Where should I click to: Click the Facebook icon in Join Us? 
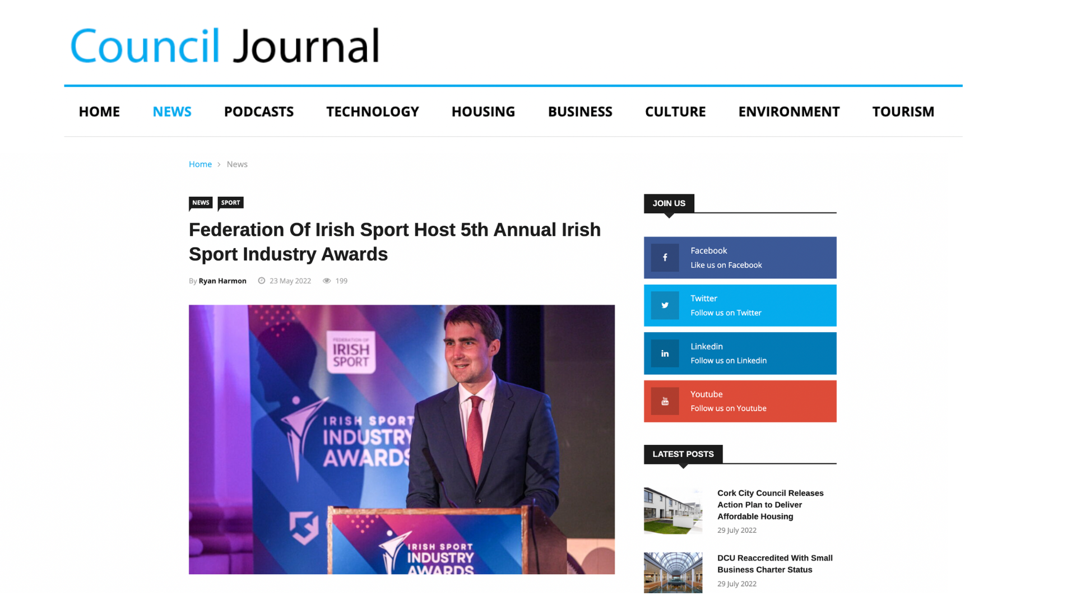tap(665, 258)
